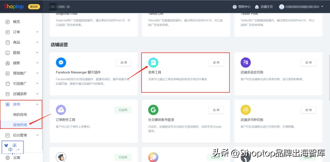The image size is (330, 162).
Task: Click the Facebook Messenger app icon
Action: coord(61,63)
